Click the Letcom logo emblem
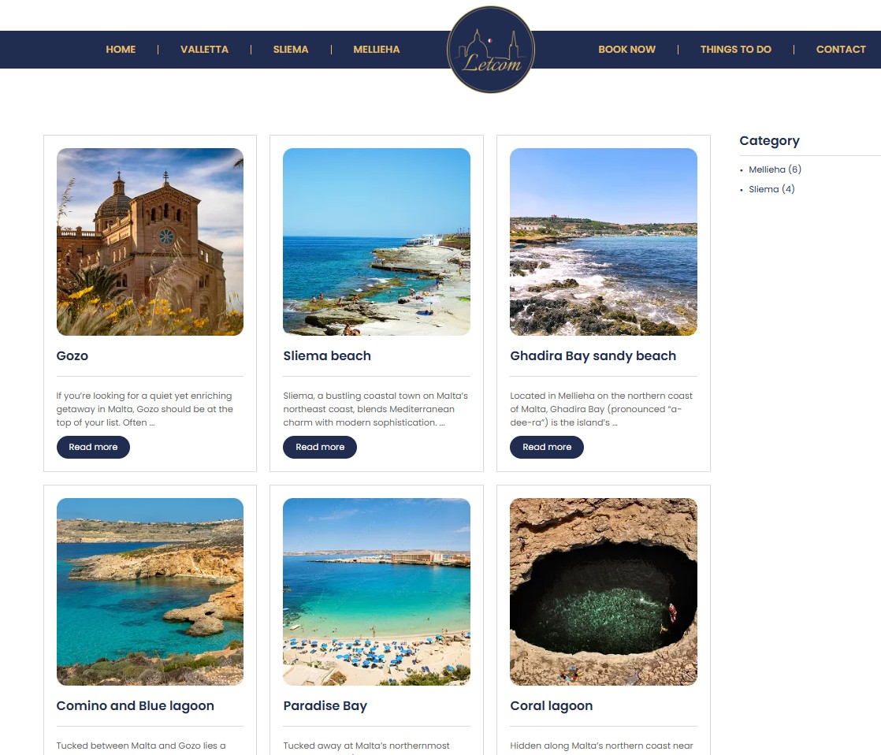The image size is (881, 755). [490, 49]
